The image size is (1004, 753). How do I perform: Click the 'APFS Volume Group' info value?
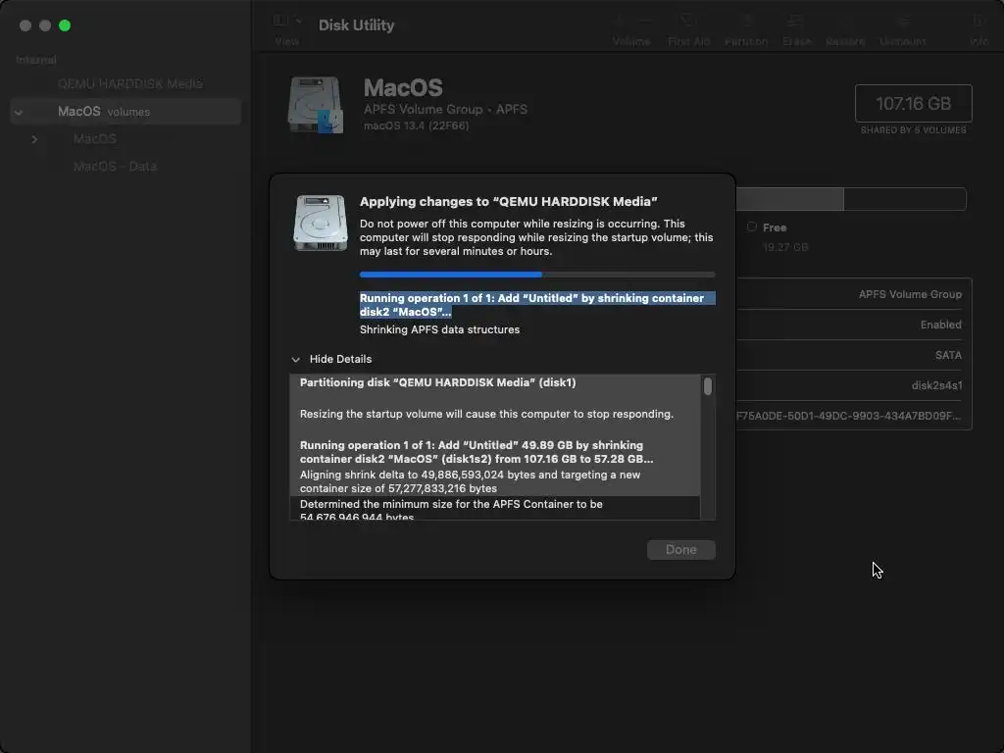coord(909,294)
